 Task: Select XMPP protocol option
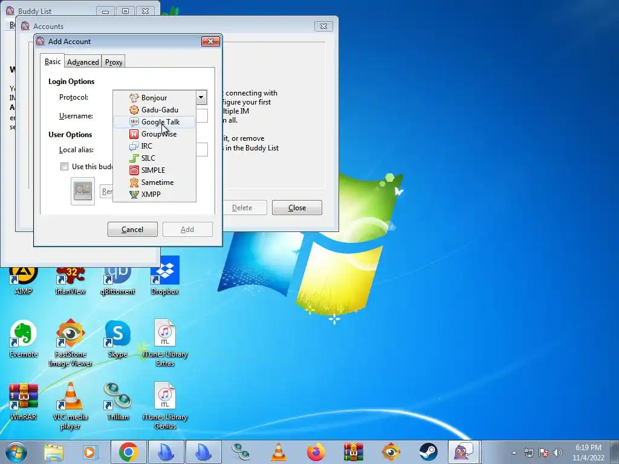(x=154, y=195)
